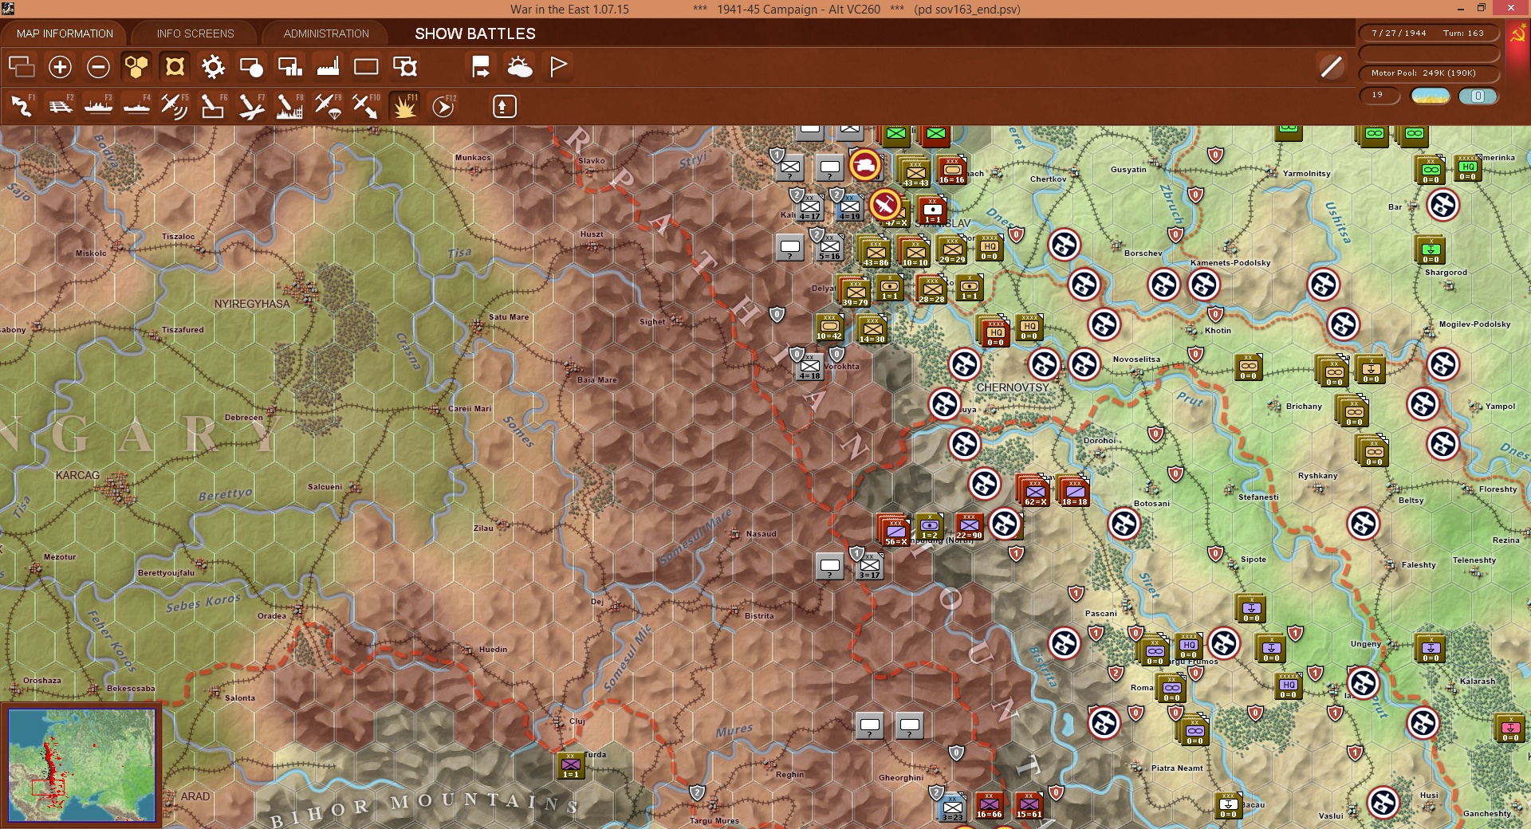Select the F10 air transfer mode
1531x829 pixels.
coord(366,106)
